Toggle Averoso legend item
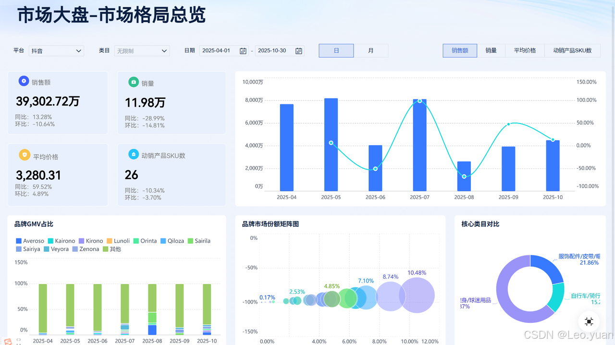The height and width of the screenshot is (345, 615). coord(30,241)
